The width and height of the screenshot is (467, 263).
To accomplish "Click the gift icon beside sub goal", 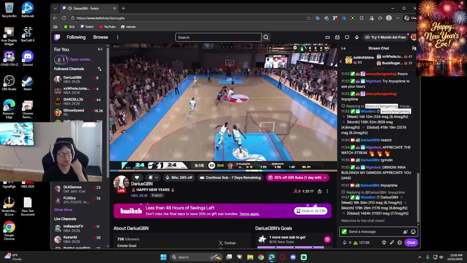I will [327, 240].
